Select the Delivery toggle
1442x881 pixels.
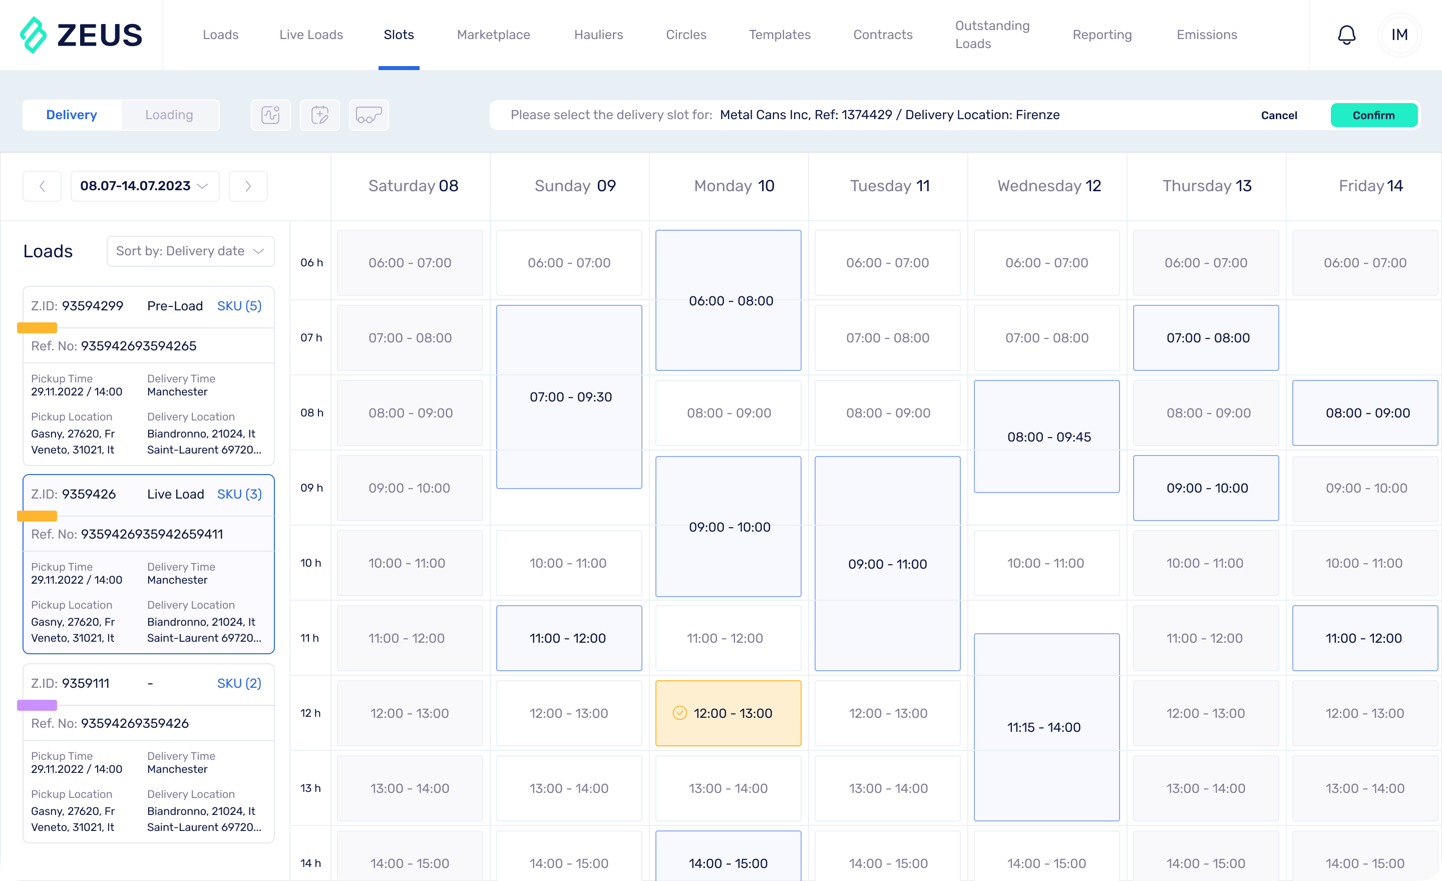click(x=72, y=115)
